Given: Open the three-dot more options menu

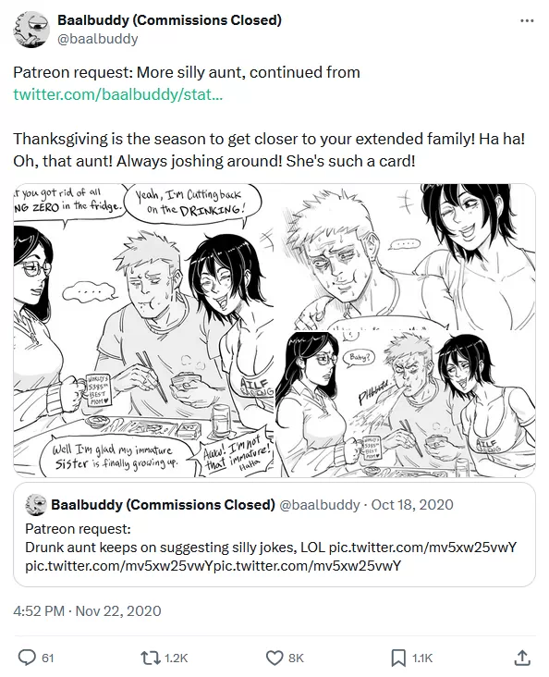Looking at the screenshot, I should 527,21.
